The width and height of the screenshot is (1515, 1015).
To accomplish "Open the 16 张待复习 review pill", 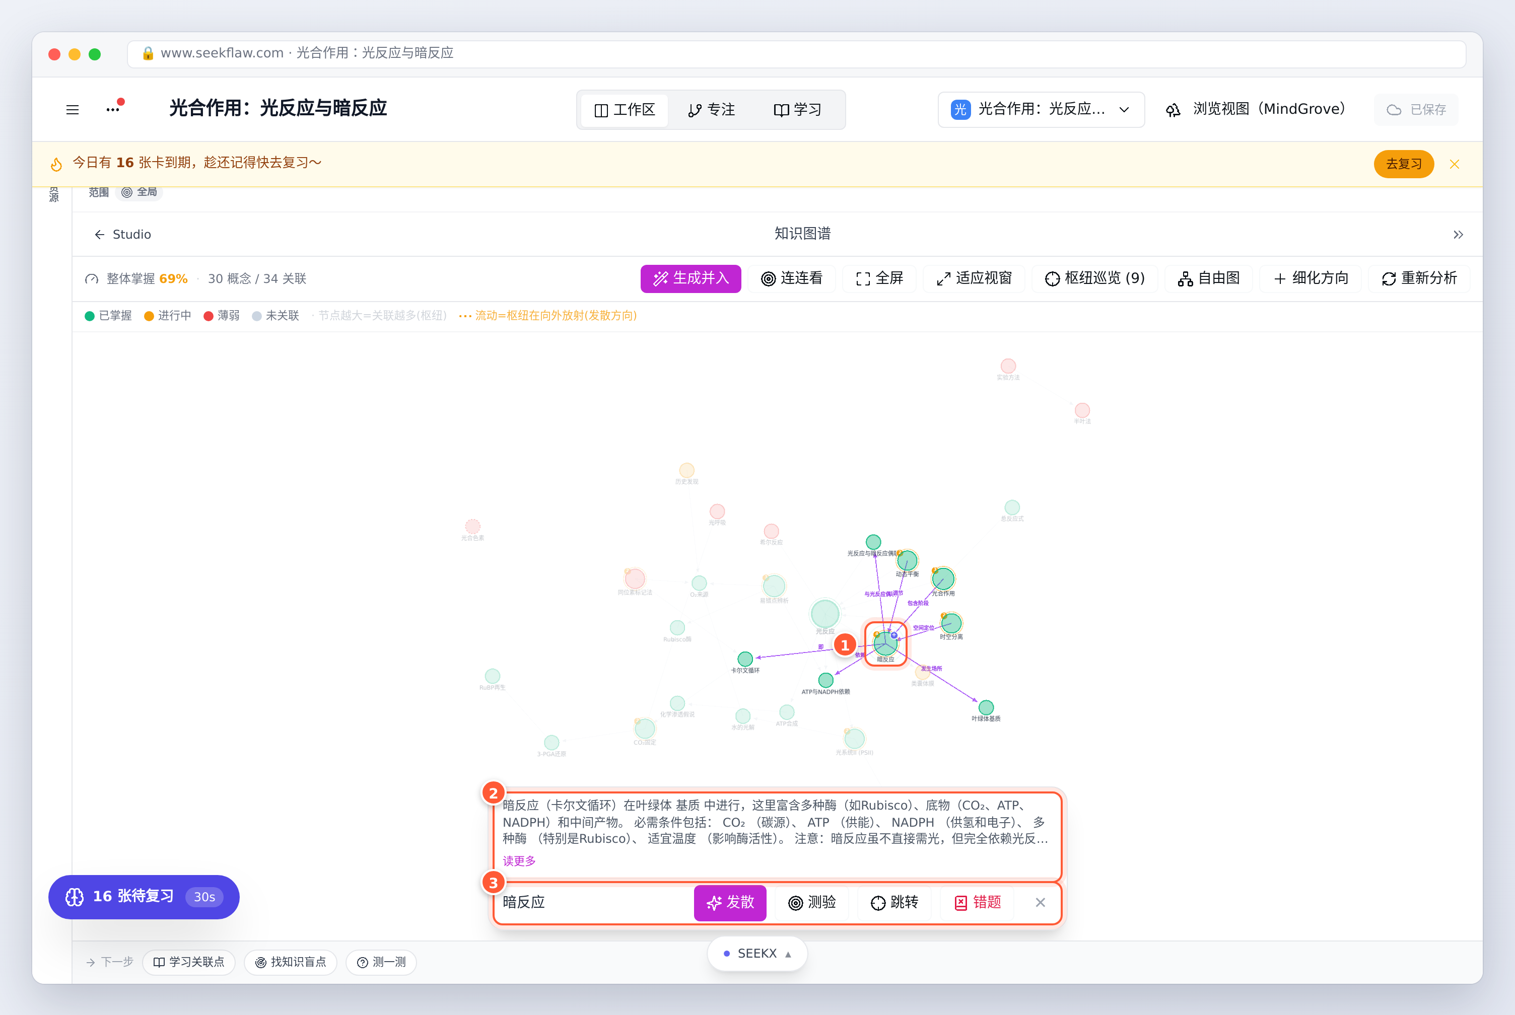I will click(144, 897).
